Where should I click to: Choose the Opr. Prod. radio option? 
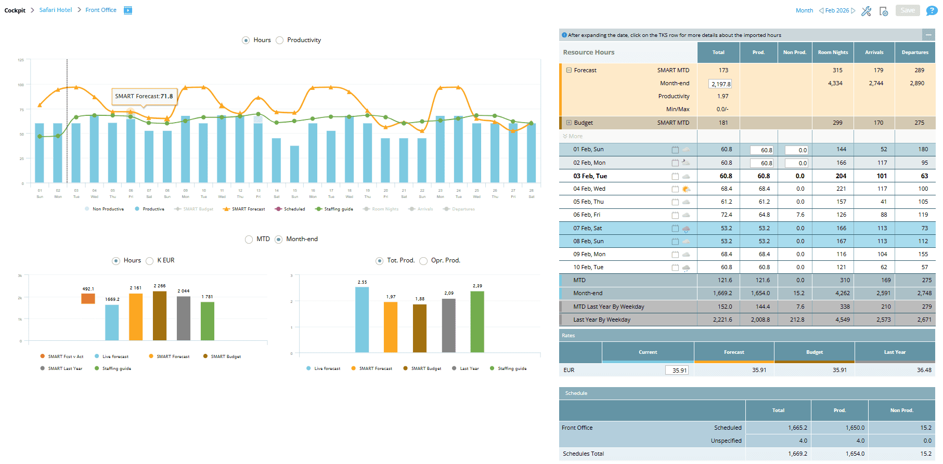pyautogui.click(x=423, y=261)
